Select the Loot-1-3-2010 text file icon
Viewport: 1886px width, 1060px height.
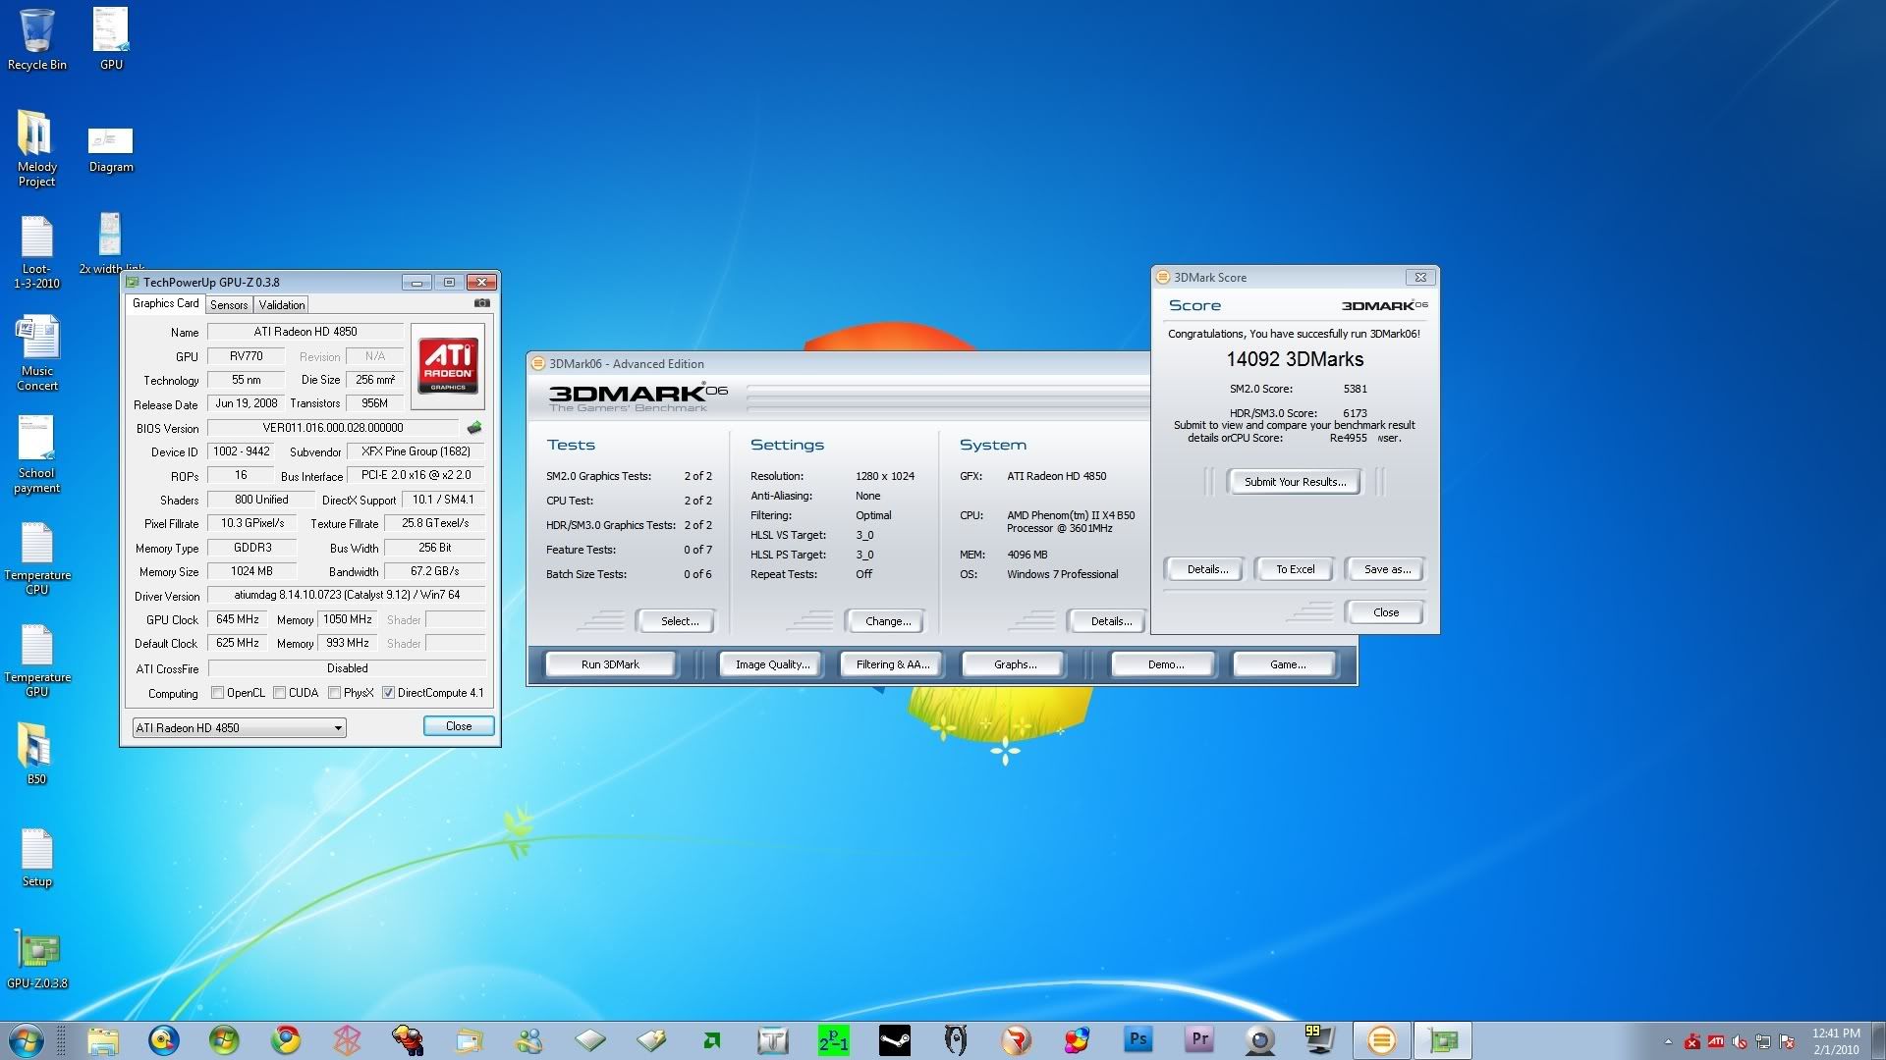pos(37,251)
